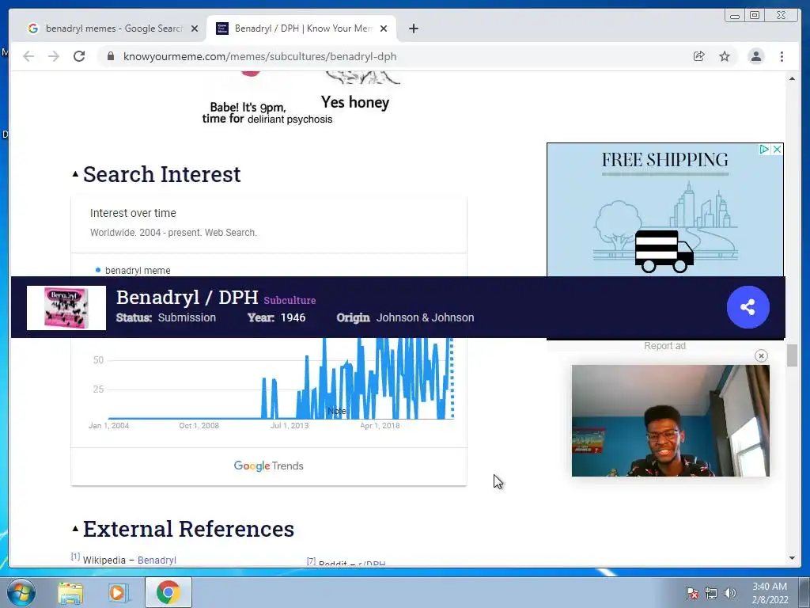Screen dimensions: 810x608
Task: Click the volume speaker tray icon
Action: pos(729,593)
